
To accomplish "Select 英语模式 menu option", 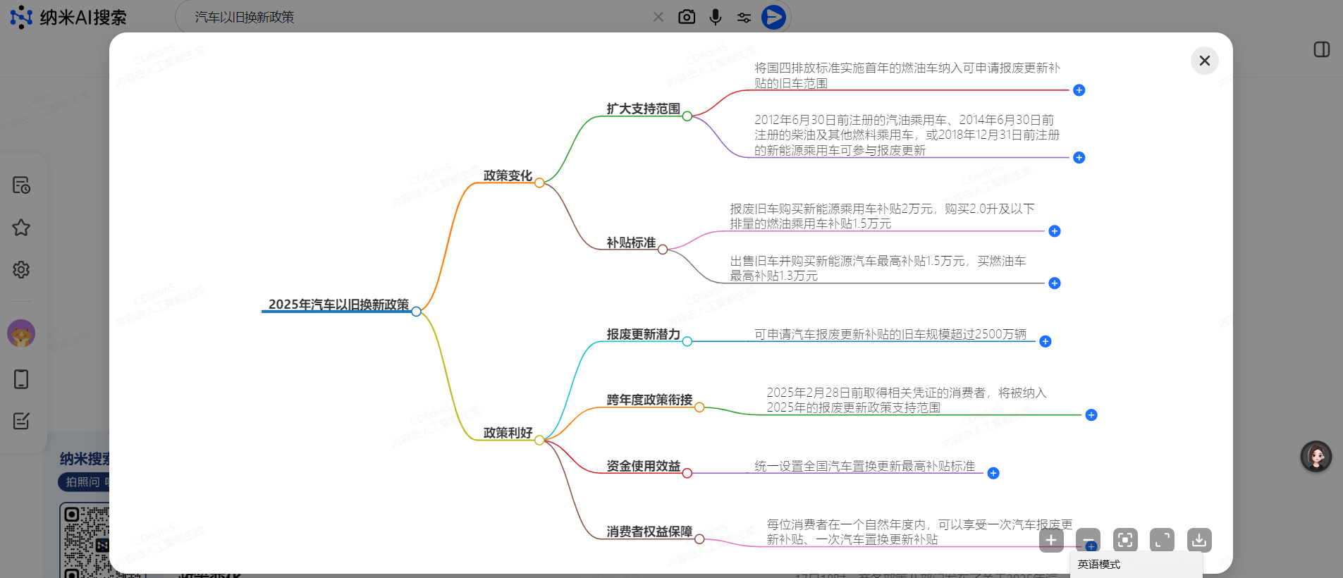I will coord(1099,565).
